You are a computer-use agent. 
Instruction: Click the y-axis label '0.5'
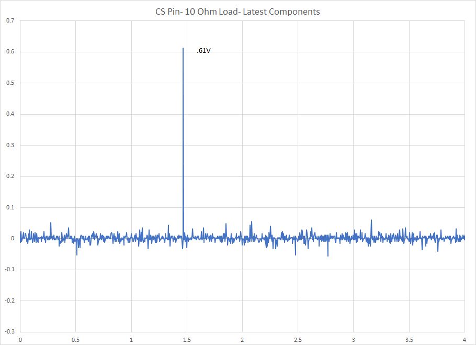10,83
